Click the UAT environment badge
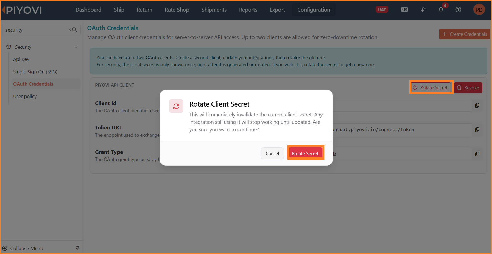Screen dimensions: 492x254 pyautogui.click(x=382, y=10)
